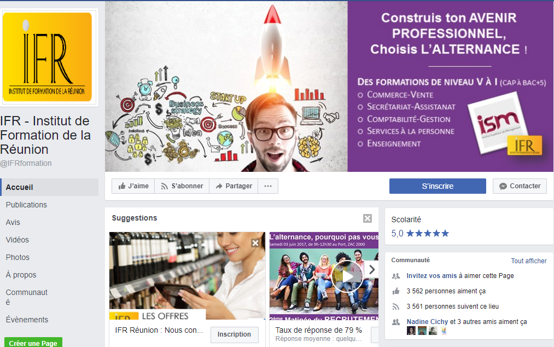Click the Créer une Page button

pos(33,343)
